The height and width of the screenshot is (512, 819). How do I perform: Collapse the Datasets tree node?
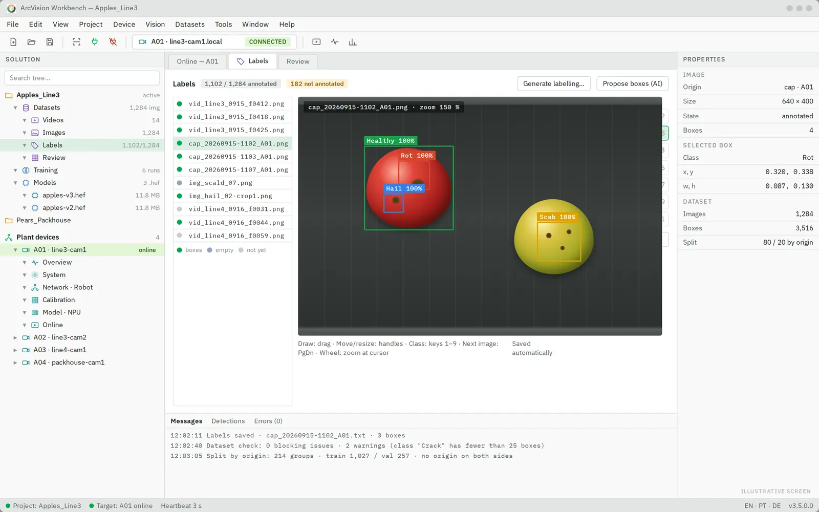tap(15, 108)
